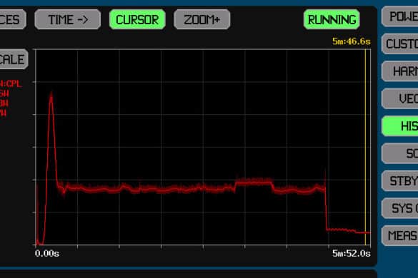Click the red CPL trace legend label
This screenshot has width=418, height=278.
[x=11, y=84]
